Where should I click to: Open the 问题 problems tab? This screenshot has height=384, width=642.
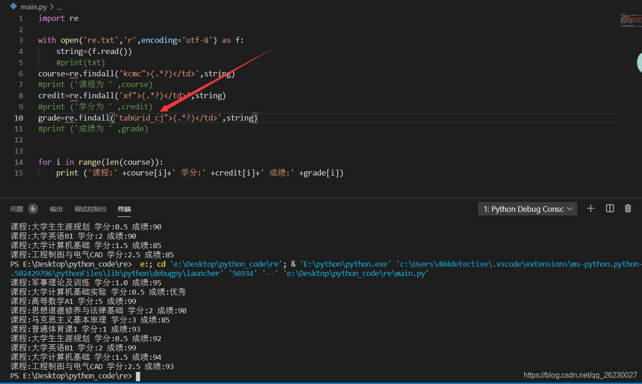tap(17, 209)
